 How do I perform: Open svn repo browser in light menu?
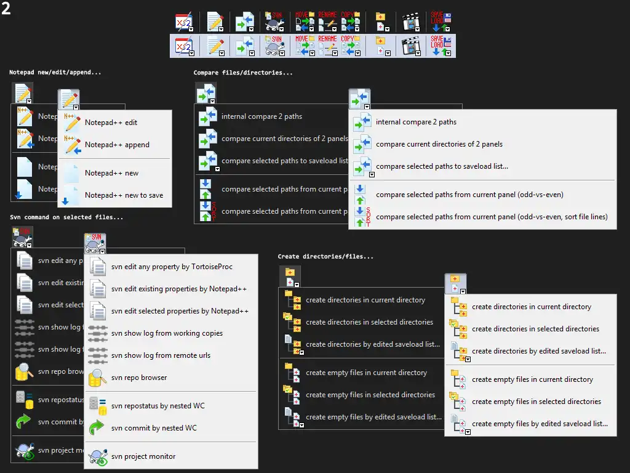tap(171, 378)
